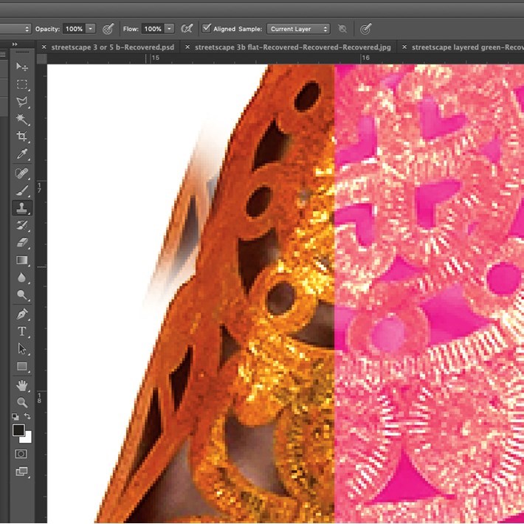Select the Magic Wand tool
This screenshot has height=524, width=524.
(21, 119)
